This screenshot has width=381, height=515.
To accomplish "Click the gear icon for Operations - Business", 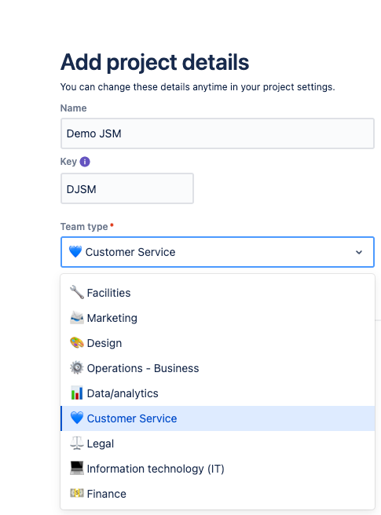I will tap(77, 368).
